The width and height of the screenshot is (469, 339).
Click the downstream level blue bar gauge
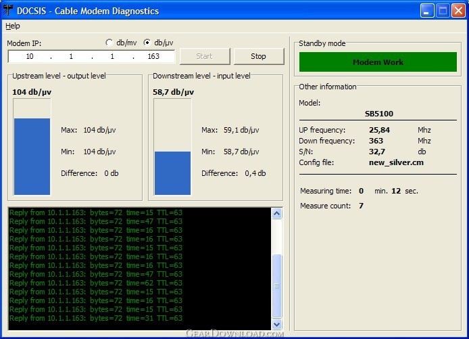172,147
